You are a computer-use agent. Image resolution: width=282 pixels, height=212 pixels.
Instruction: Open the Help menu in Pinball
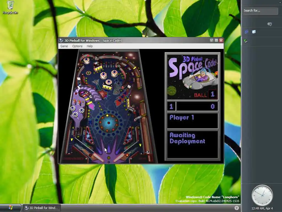pos(90,46)
